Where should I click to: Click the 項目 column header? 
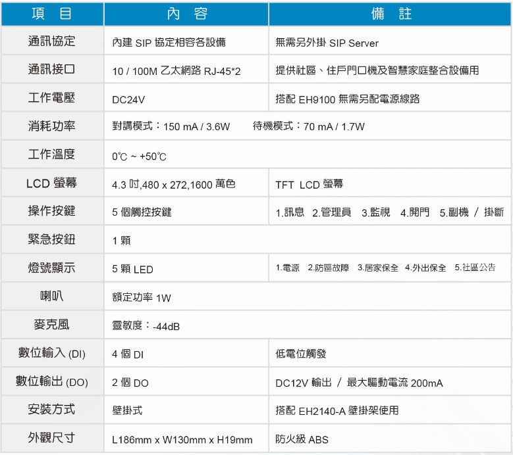pos(52,14)
